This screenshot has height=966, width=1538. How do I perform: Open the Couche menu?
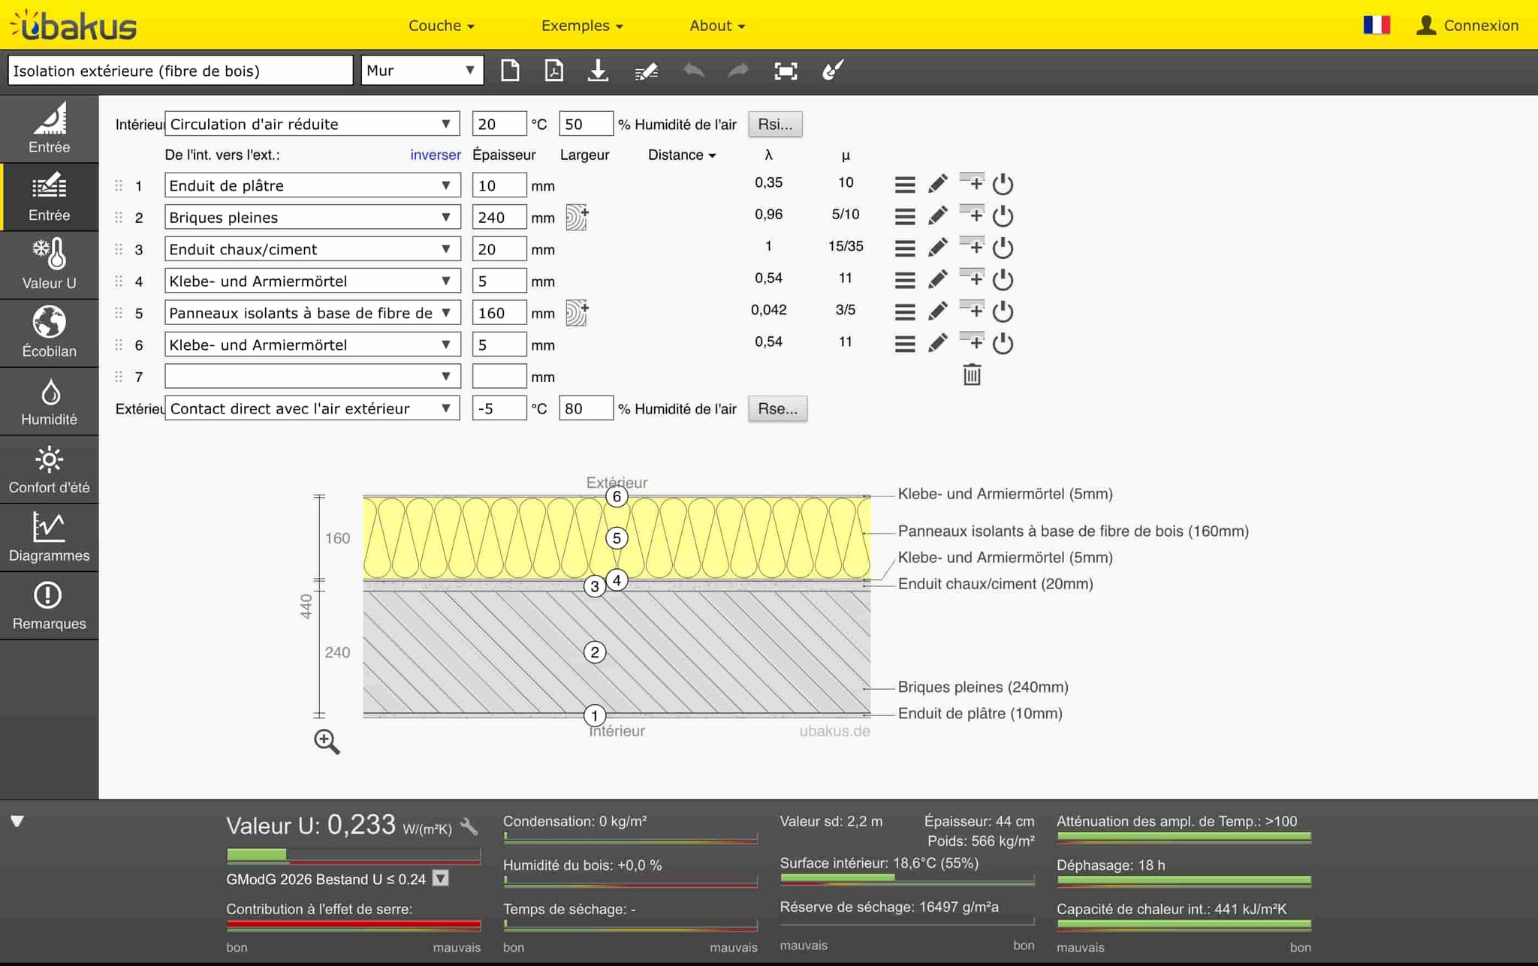[441, 26]
